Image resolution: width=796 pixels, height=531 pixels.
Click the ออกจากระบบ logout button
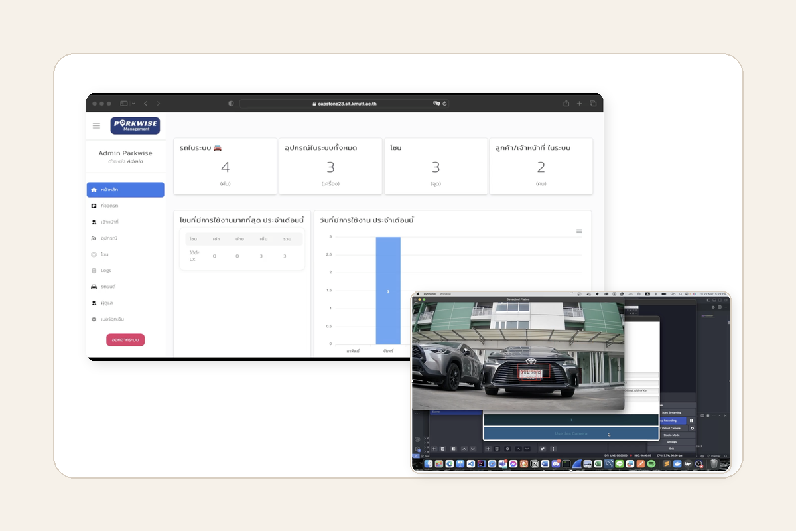(125, 340)
